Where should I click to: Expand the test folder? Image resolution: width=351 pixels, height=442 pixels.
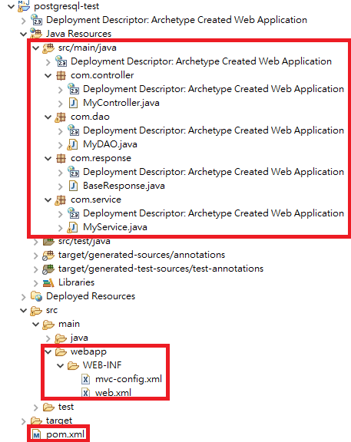[x=35, y=407]
